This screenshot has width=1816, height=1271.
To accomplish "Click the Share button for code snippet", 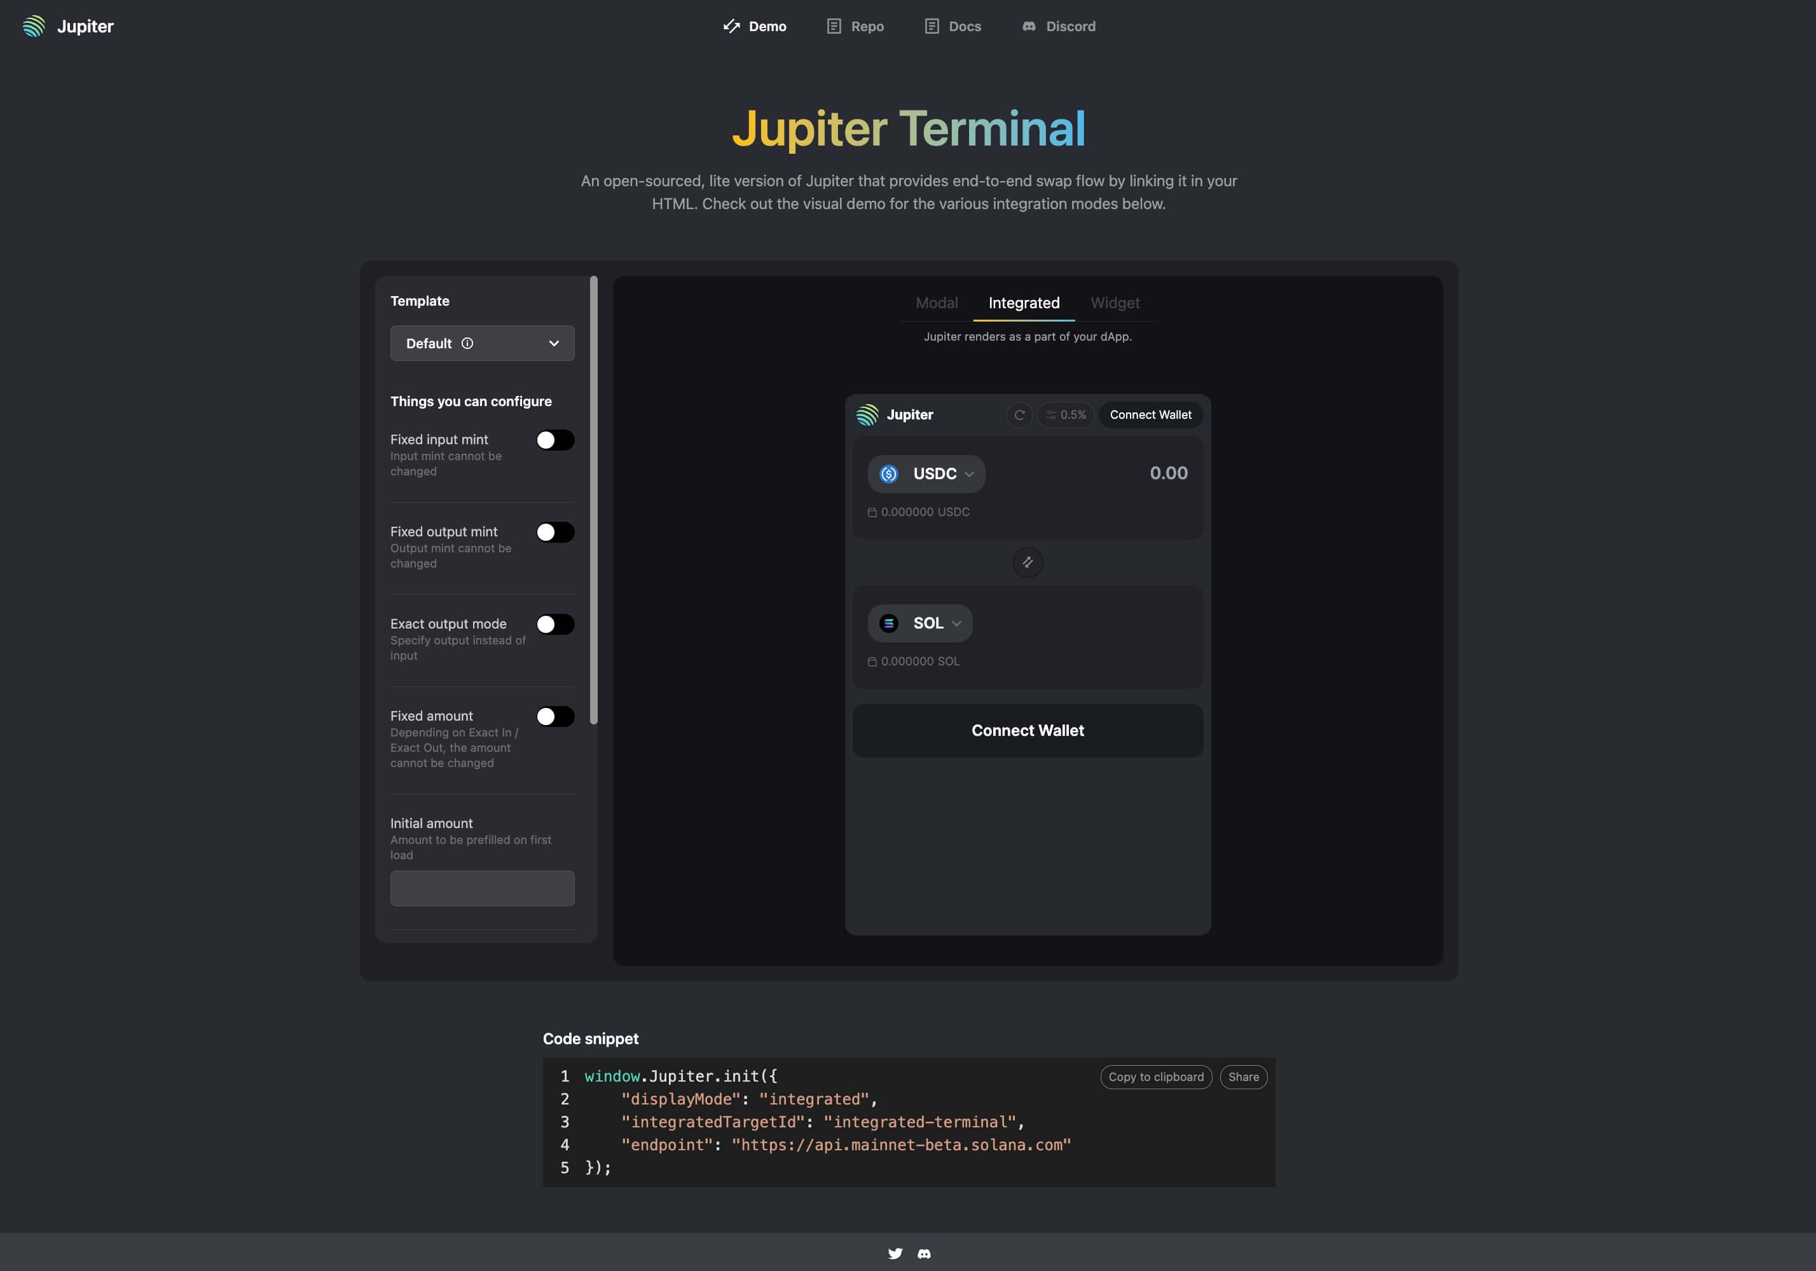I will tap(1243, 1077).
